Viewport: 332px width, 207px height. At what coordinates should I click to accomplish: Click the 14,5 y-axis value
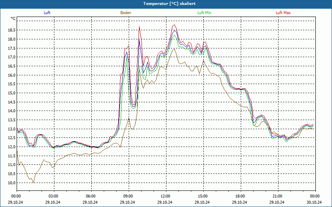[x=12, y=102]
